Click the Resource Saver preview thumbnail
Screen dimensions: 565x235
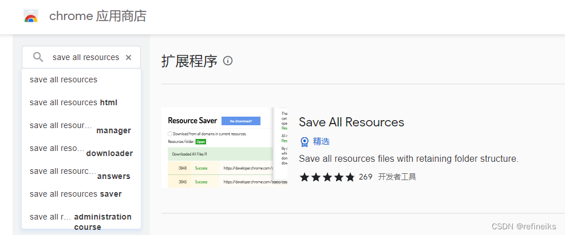[224, 147]
